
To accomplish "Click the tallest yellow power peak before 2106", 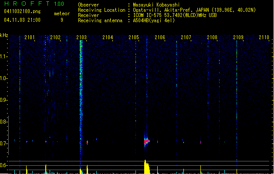I will pos(146,167).
